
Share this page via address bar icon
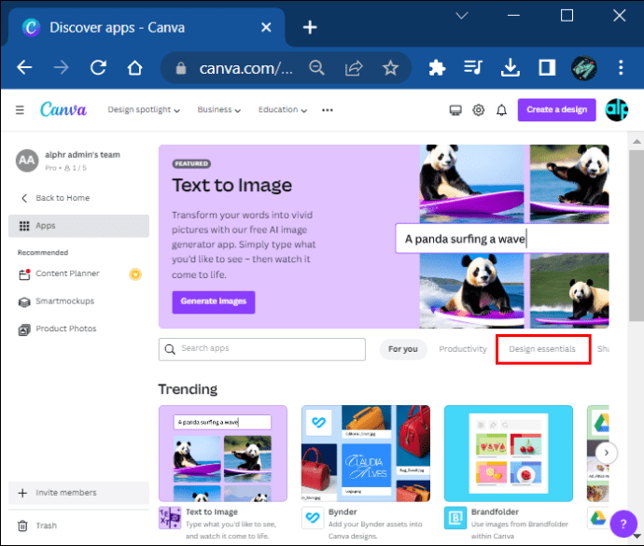(x=354, y=68)
